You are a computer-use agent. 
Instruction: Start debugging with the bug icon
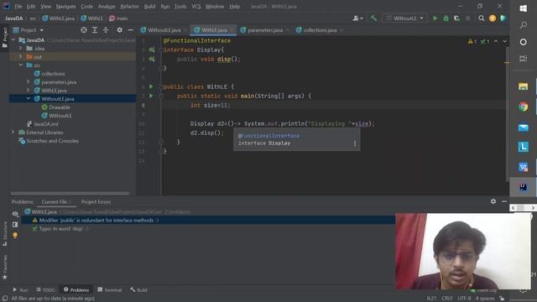[446, 18]
